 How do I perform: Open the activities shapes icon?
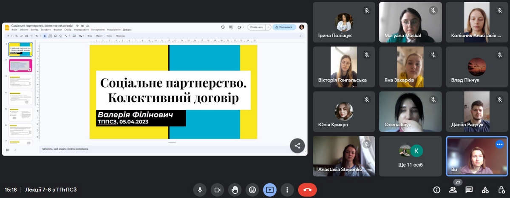point(485,190)
